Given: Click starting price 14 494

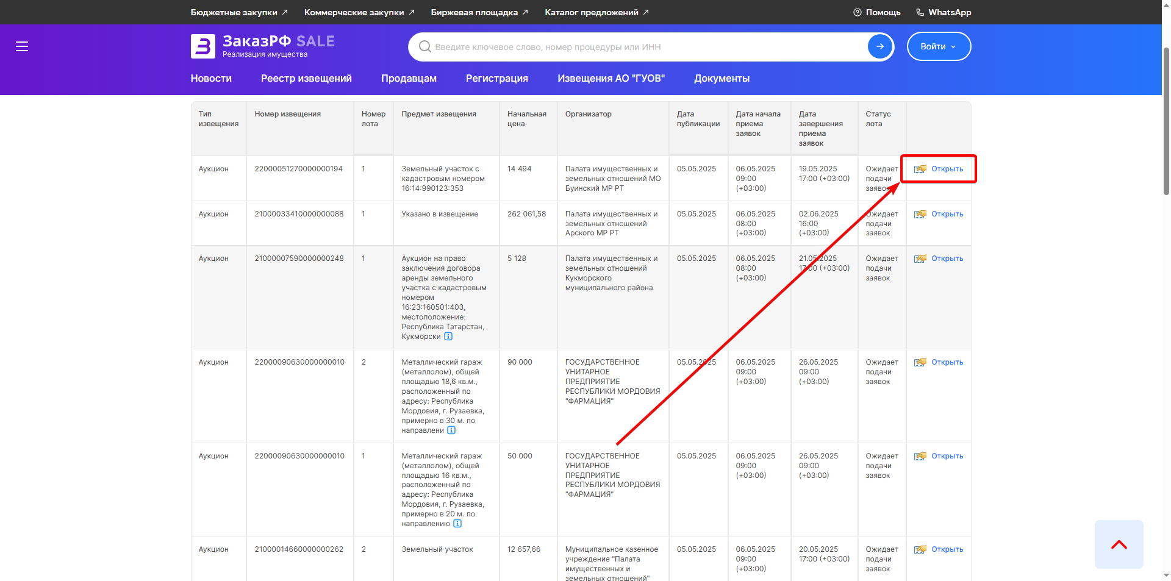Looking at the screenshot, I should 519,169.
